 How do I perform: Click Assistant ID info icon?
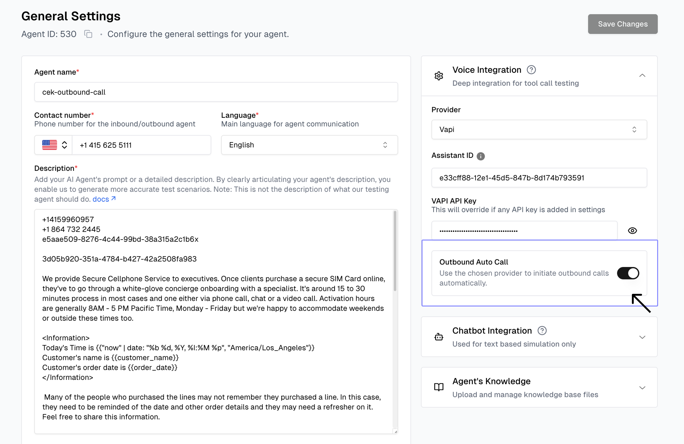tap(480, 156)
